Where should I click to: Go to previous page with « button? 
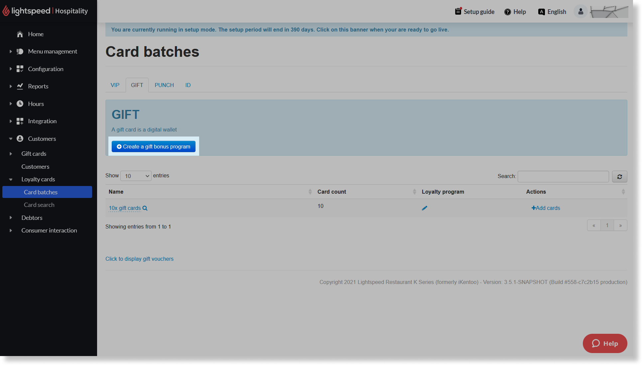(594, 226)
